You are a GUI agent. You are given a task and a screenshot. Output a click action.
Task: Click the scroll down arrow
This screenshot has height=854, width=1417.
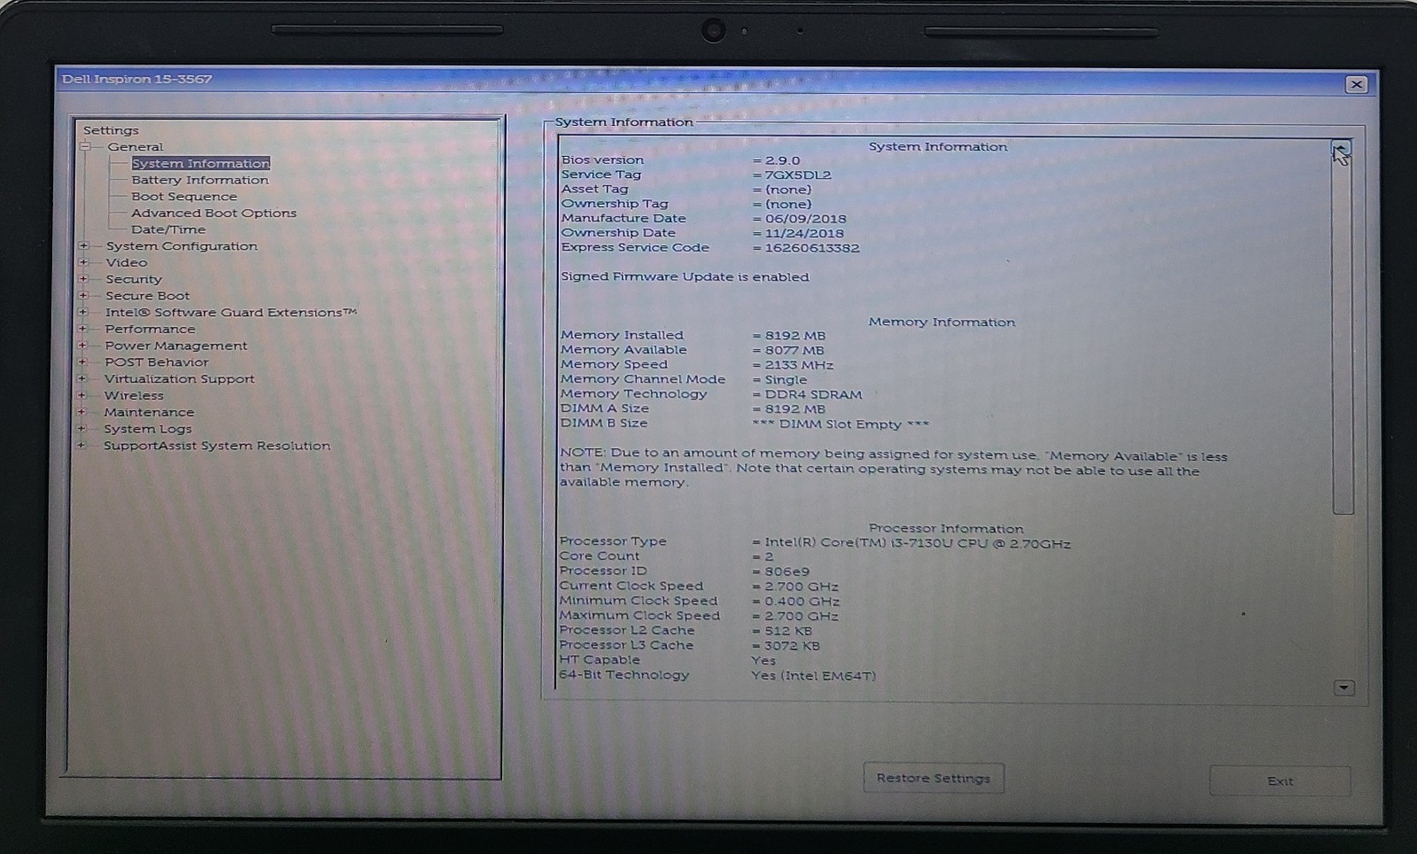pos(1343,687)
